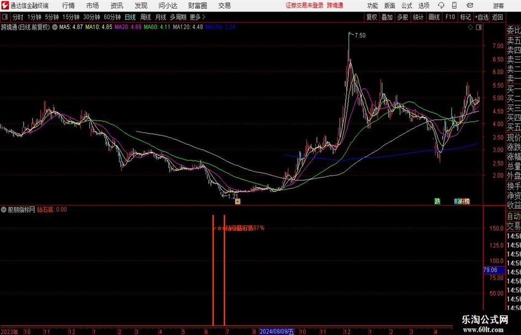The height and width of the screenshot is (335, 521).
Task: Click the 画线 drawing toolbar button
Action: [x=434, y=17]
